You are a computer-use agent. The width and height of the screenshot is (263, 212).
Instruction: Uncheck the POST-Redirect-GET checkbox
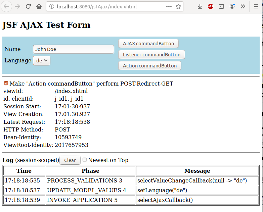pyautogui.click(x=6, y=83)
